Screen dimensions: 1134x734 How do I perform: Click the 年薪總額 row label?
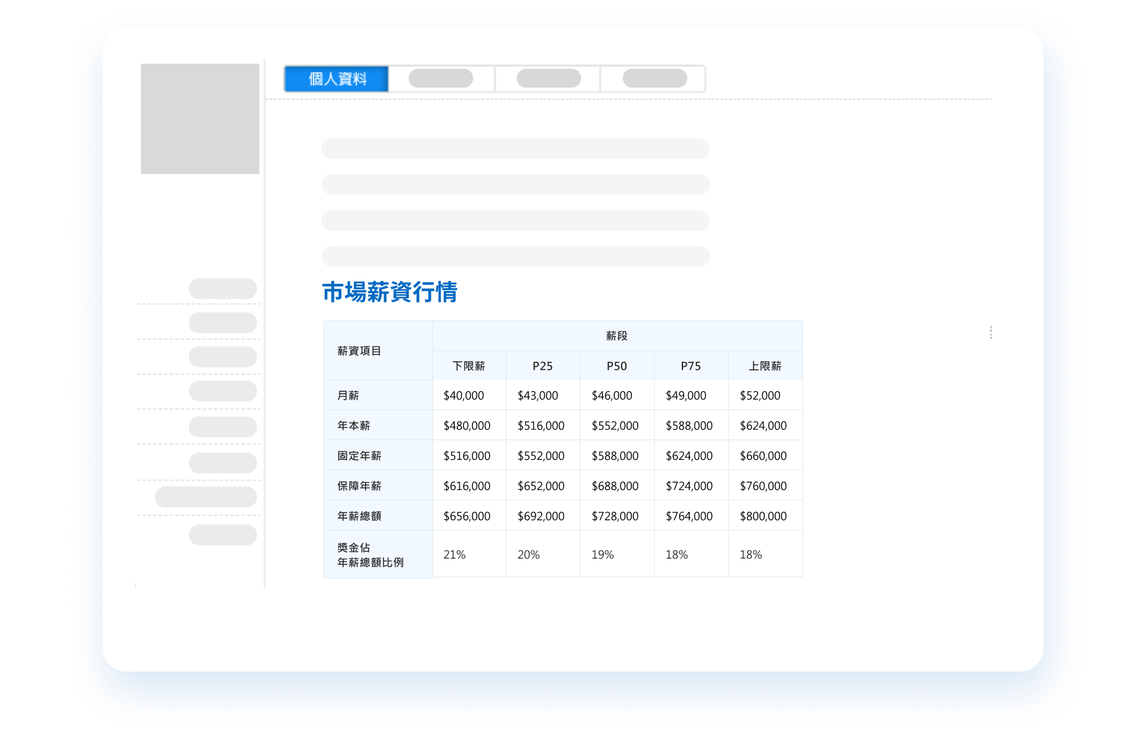tap(358, 516)
